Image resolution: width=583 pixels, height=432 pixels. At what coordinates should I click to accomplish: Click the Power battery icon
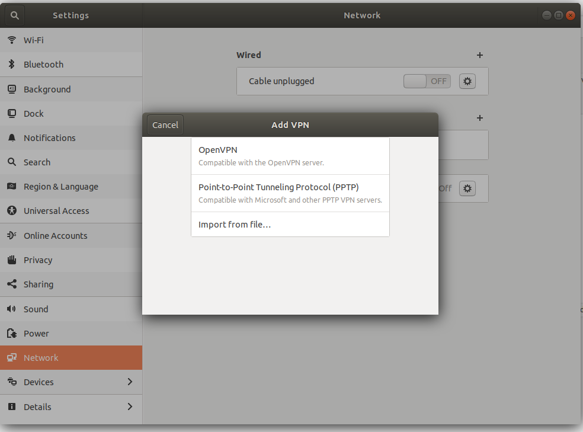(x=12, y=333)
